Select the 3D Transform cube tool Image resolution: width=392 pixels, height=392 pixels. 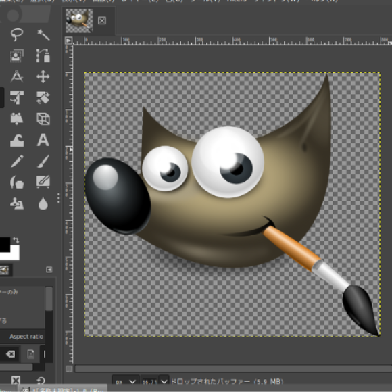pos(43,118)
